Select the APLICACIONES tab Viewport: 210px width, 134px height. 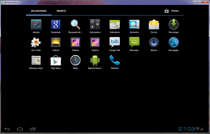click(x=39, y=11)
